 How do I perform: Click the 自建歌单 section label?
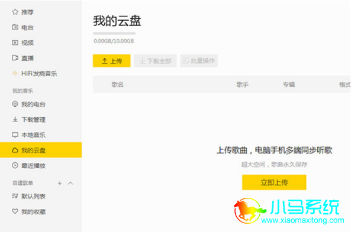(x=22, y=183)
